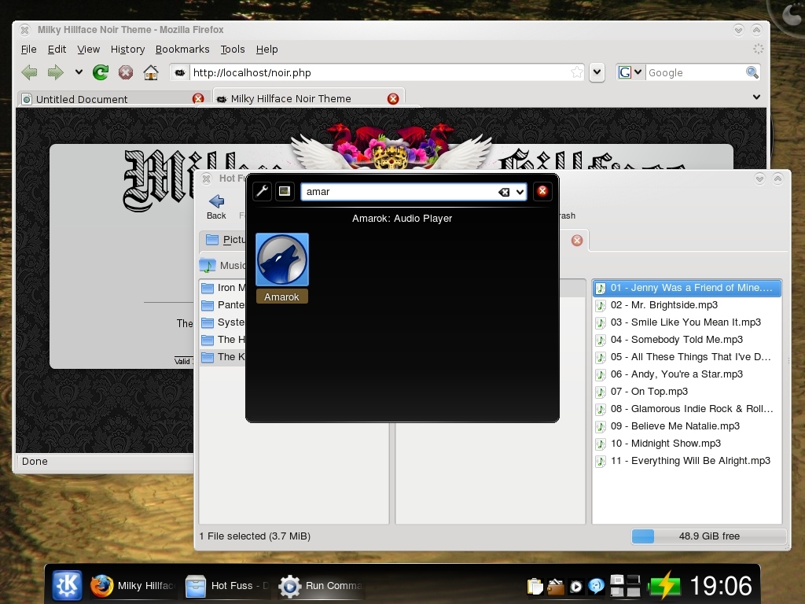The width and height of the screenshot is (805, 604).
Task: Show system activity from KRunner icon
Action: pos(285,192)
